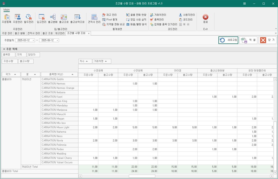Image resolution: width=278 pixels, height=179 pixels.
Task: Select the 주문수량 data field
Action: coord(10,61)
